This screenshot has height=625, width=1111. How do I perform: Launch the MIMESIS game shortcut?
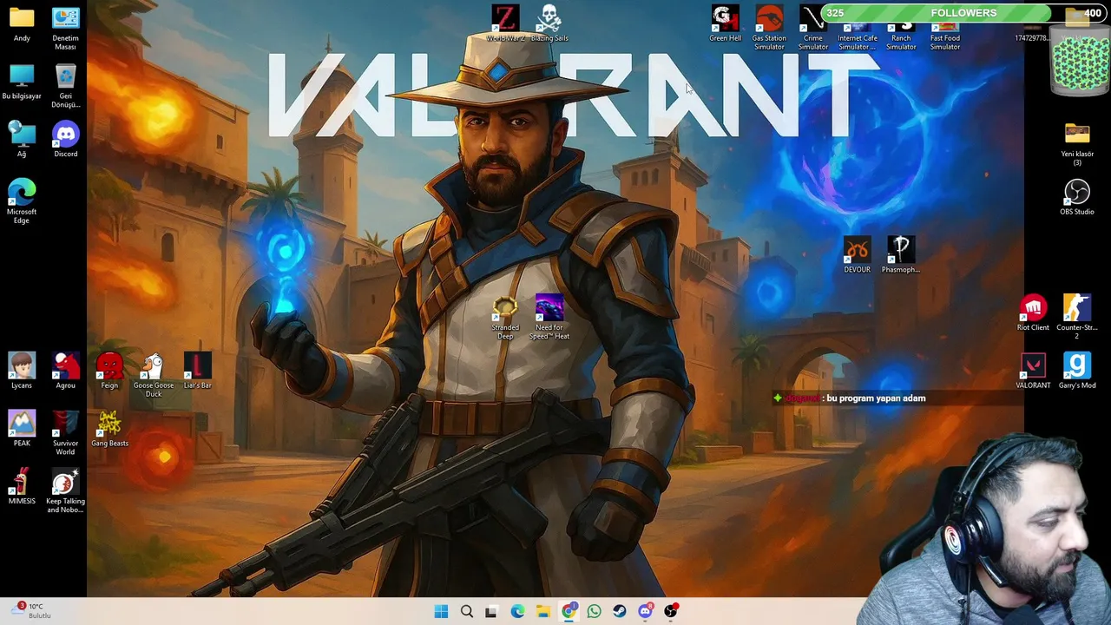[x=22, y=486]
